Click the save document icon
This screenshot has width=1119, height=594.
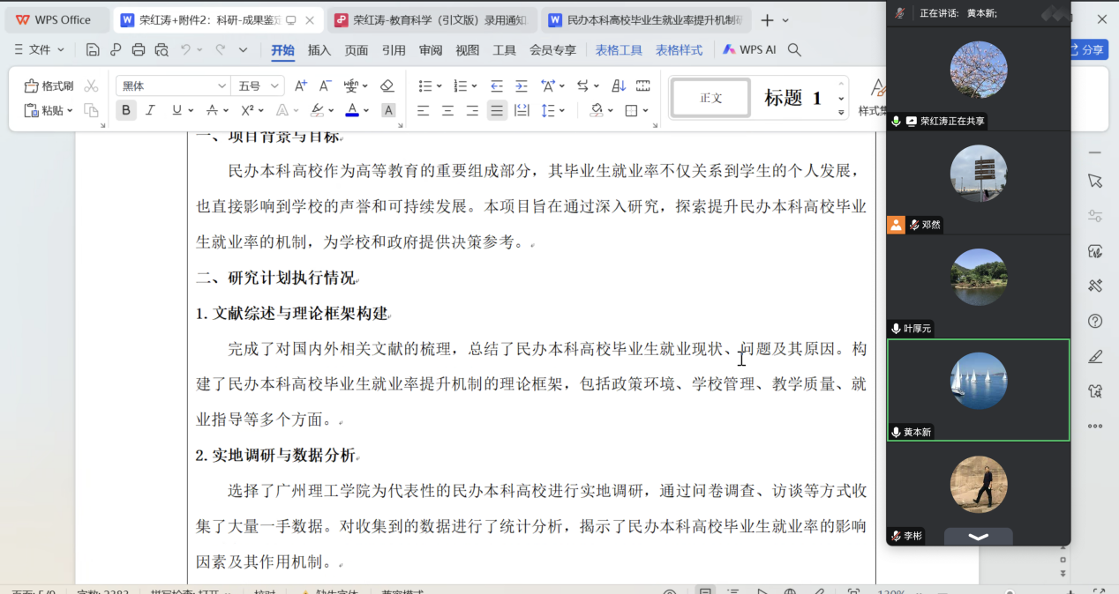click(x=93, y=49)
